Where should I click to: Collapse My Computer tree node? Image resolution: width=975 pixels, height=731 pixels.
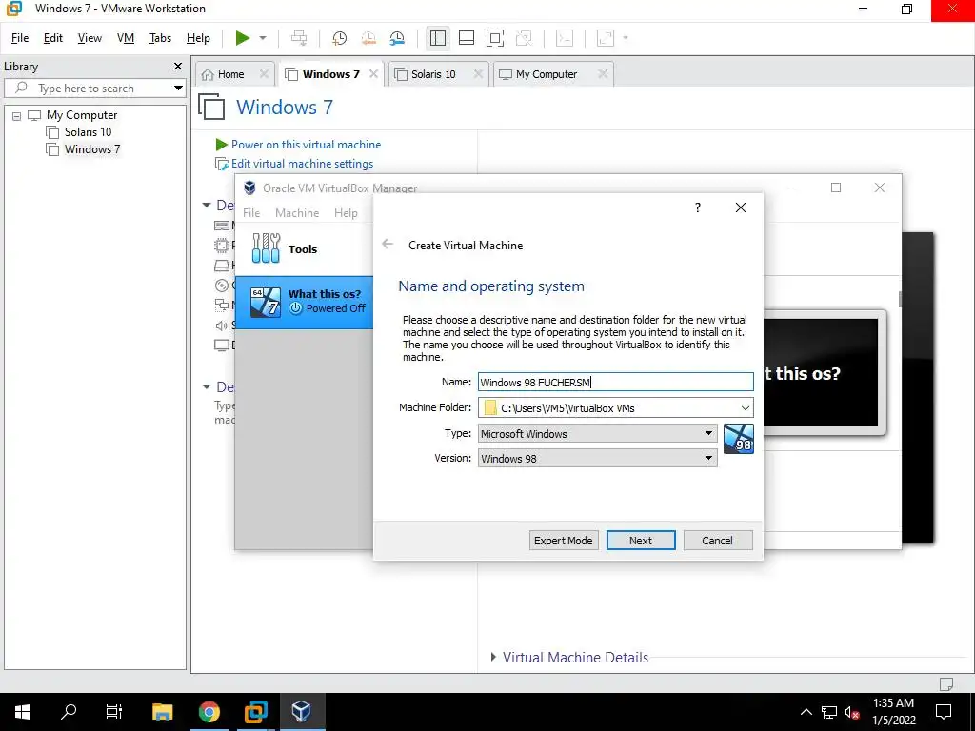click(x=17, y=115)
